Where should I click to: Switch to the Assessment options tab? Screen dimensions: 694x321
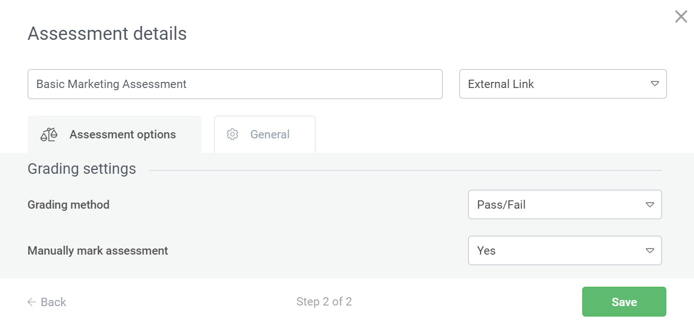[115, 134]
